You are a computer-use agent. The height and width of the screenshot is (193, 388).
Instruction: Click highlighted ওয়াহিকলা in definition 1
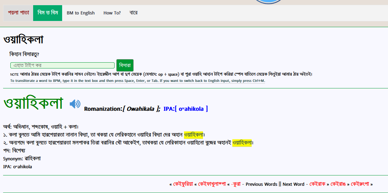pos(194,135)
